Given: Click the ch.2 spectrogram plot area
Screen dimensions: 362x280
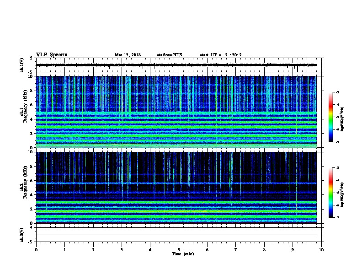Looking at the screenshot, I should (176, 188).
